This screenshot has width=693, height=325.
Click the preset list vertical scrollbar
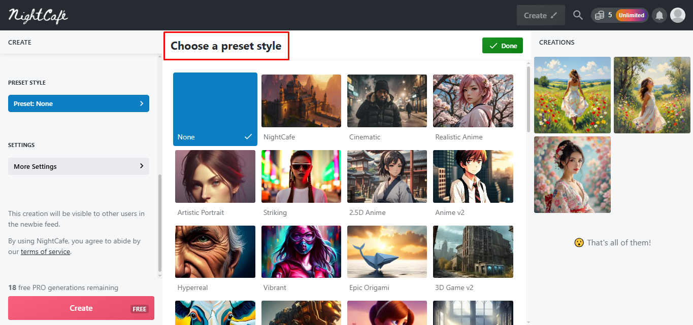click(x=528, y=99)
